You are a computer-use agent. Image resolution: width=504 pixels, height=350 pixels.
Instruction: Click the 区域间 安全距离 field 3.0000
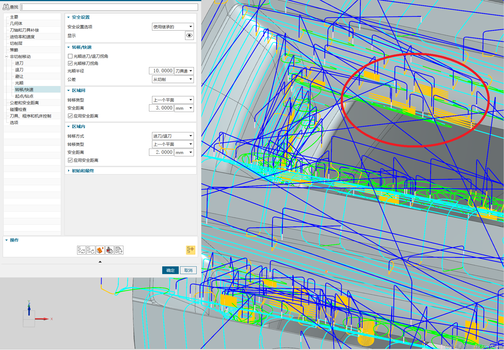(x=161, y=108)
